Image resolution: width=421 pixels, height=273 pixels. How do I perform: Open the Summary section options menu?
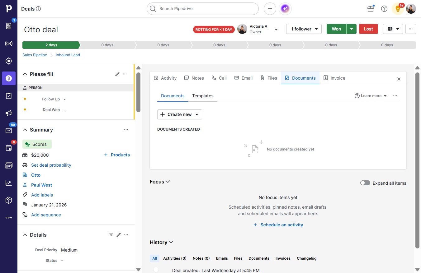point(126,130)
